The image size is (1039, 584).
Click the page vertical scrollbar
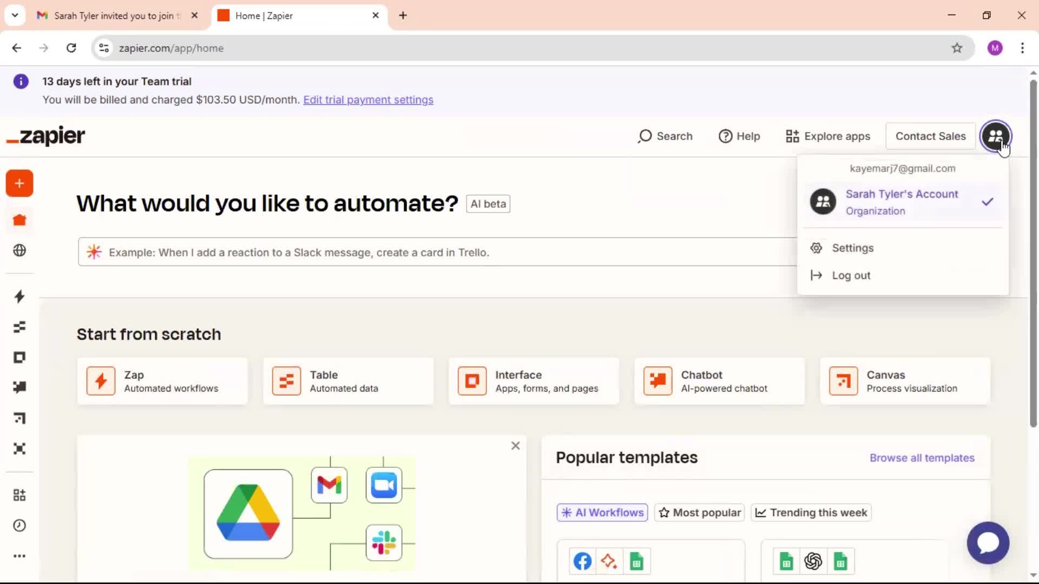click(x=1033, y=254)
